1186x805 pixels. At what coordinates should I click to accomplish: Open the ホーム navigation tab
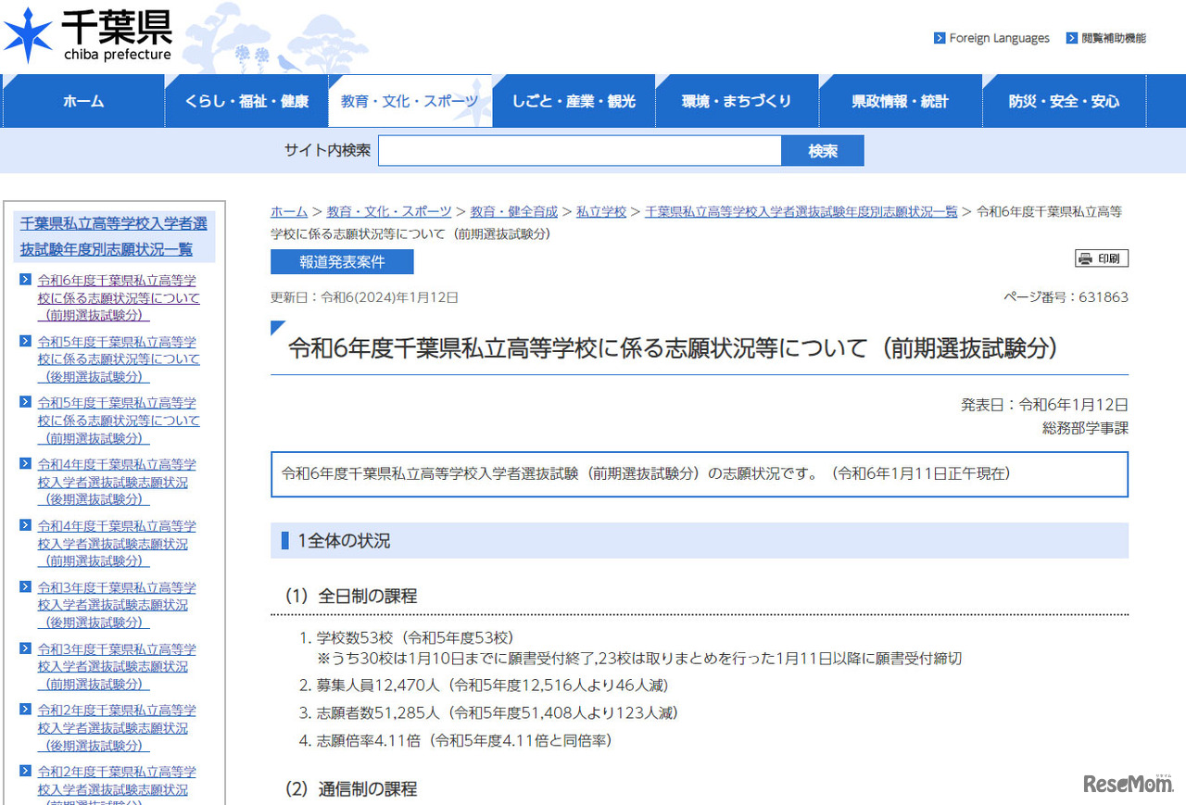[83, 102]
